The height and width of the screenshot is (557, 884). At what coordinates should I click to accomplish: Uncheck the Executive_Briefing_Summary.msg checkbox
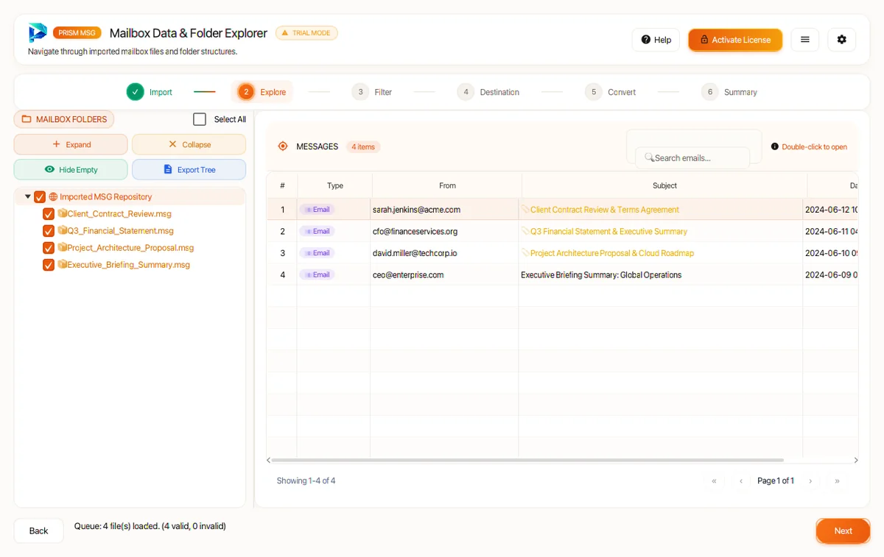[49, 264]
